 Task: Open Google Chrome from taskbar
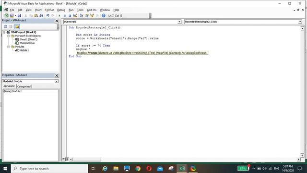(x=138, y=169)
